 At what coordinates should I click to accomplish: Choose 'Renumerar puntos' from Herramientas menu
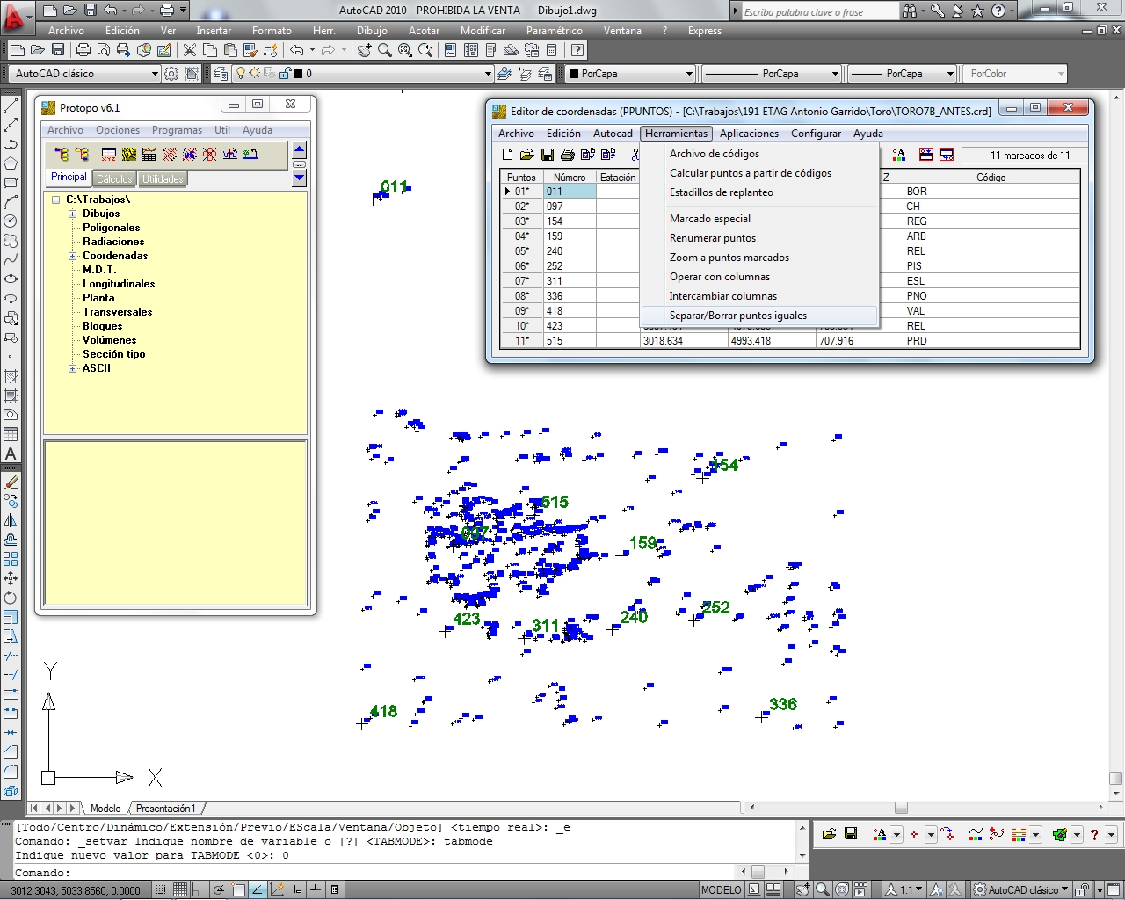[x=760, y=238]
